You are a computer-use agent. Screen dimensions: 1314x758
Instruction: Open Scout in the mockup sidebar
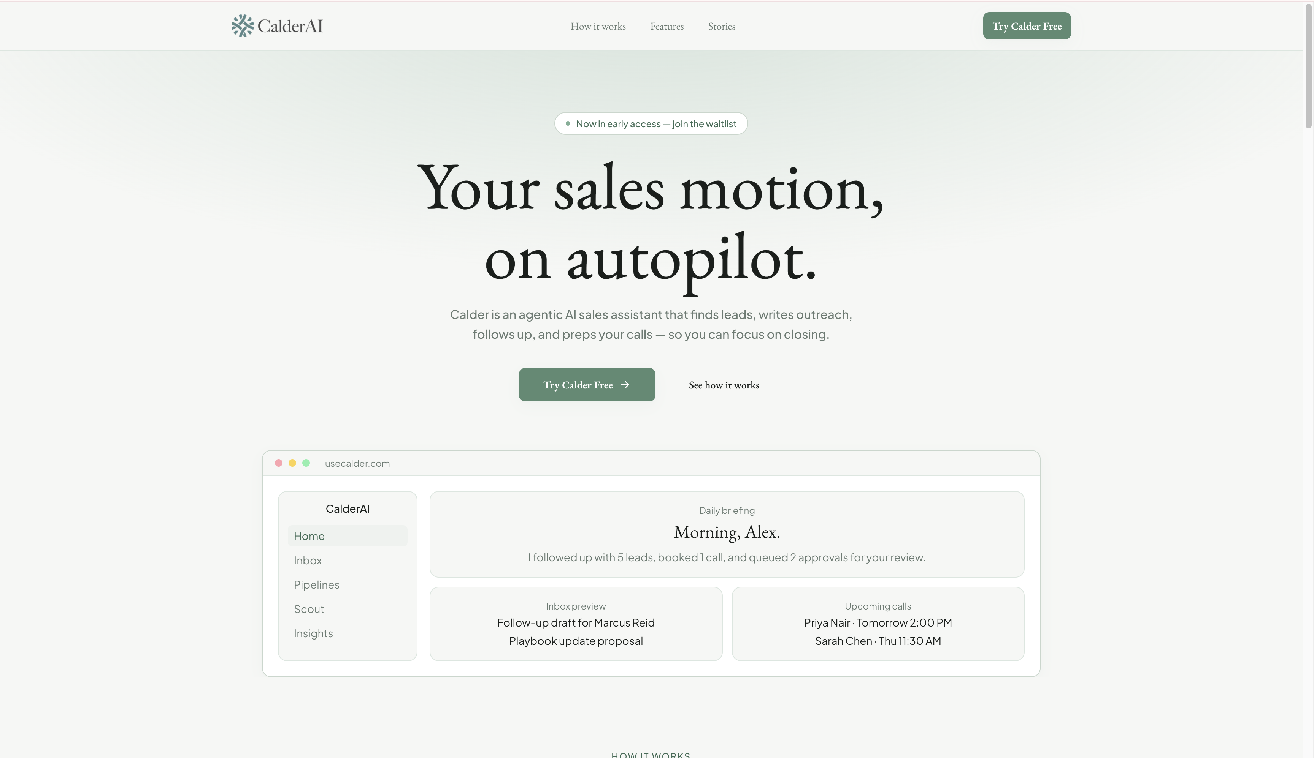pos(347,609)
